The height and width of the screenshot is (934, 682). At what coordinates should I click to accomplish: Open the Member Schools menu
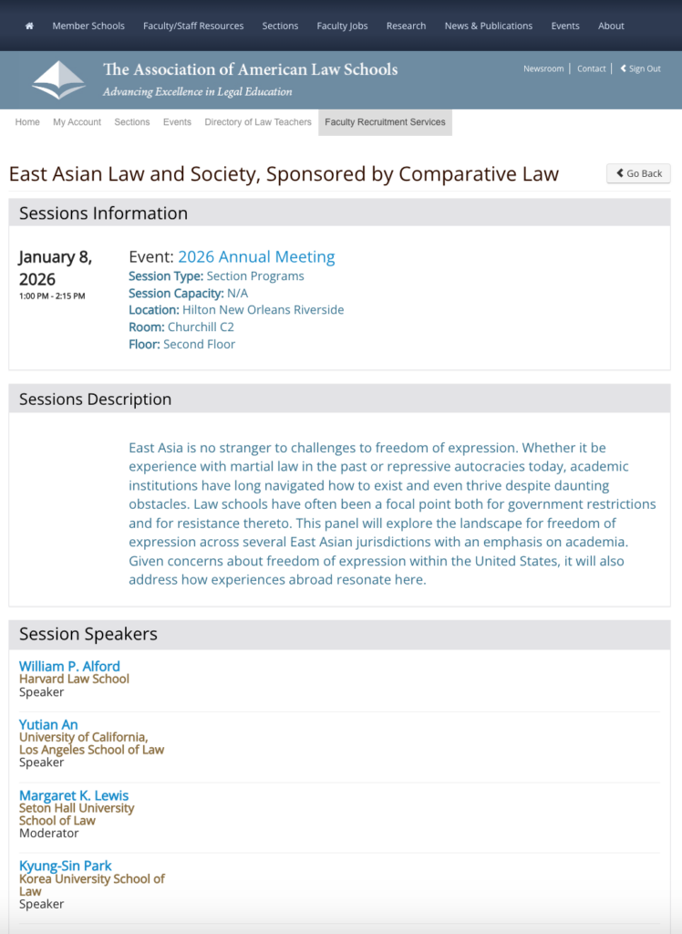pyautogui.click(x=88, y=26)
